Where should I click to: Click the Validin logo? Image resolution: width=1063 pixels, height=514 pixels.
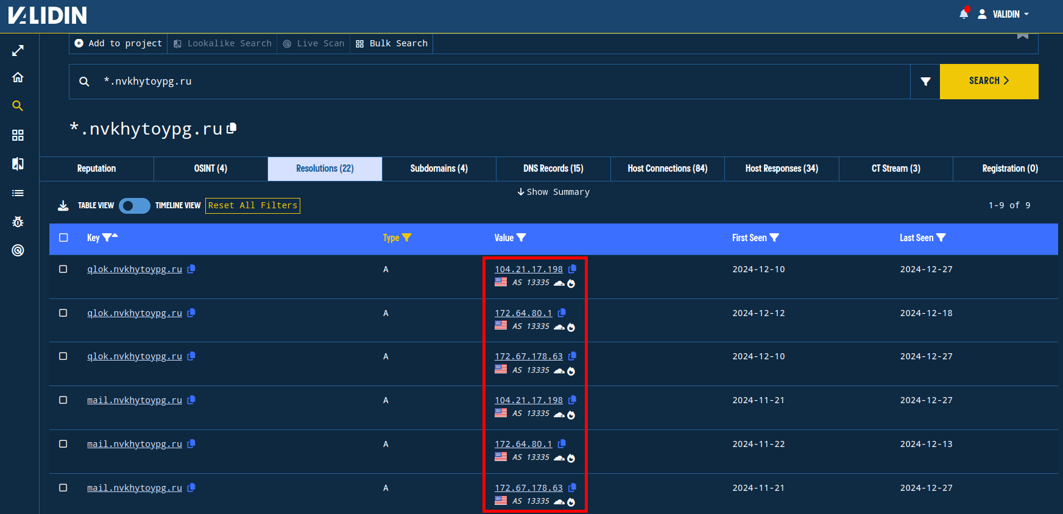coord(48,15)
